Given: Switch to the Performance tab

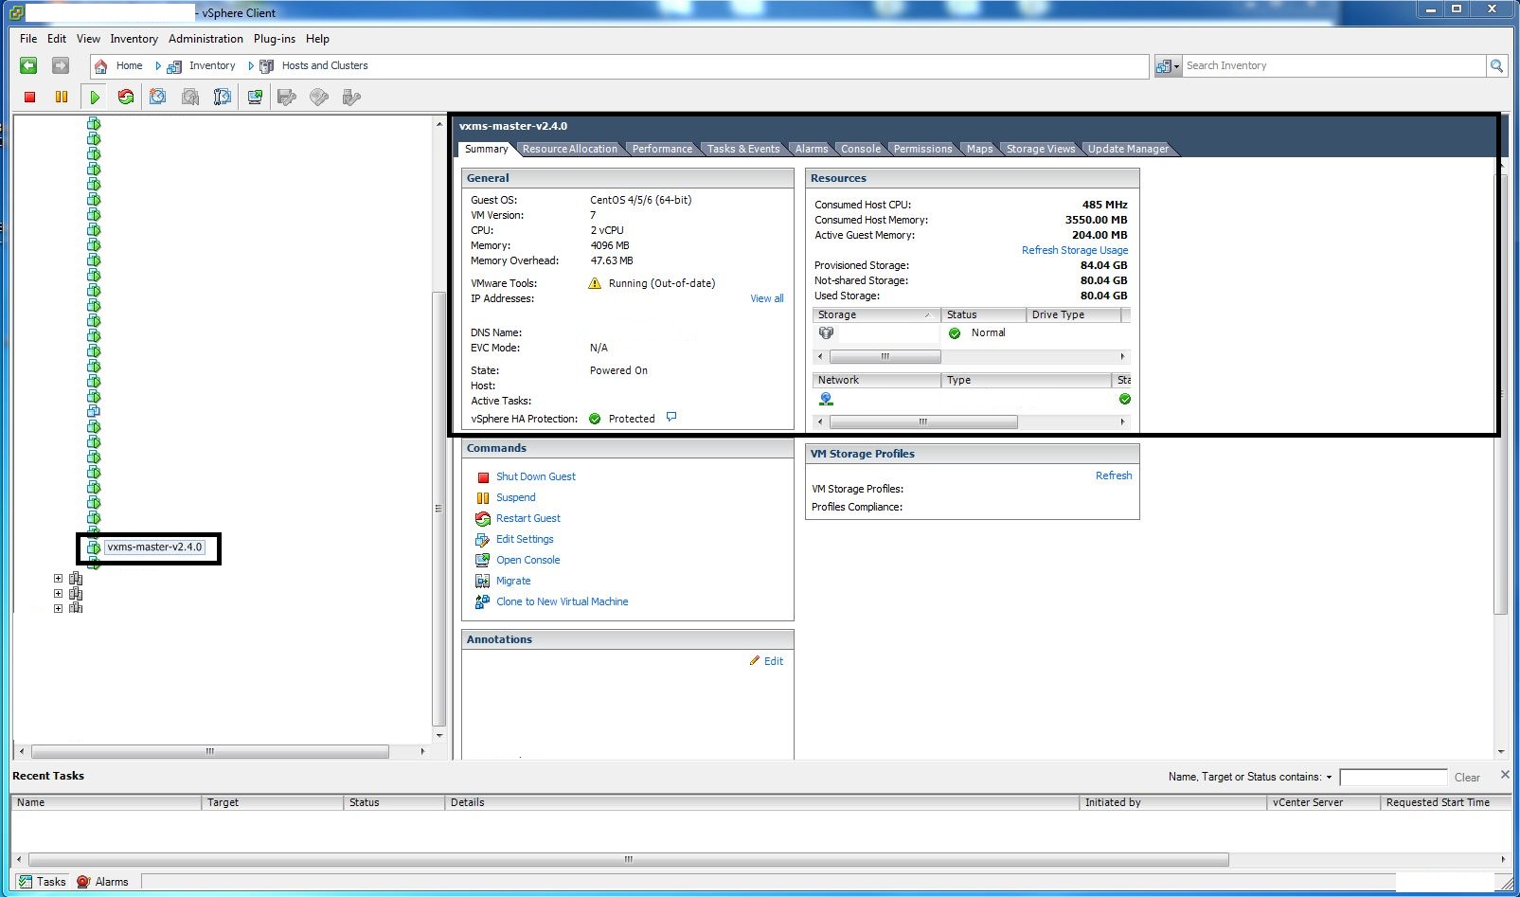Looking at the screenshot, I should 661,149.
